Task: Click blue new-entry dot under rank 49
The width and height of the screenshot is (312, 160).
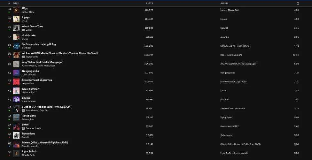Action: coord(9,146)
